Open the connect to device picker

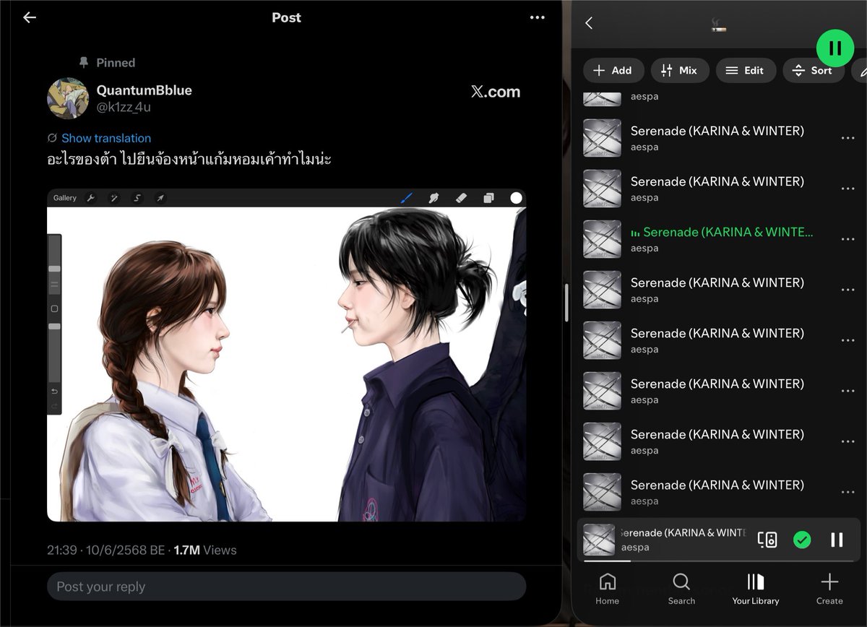(767, 540)
